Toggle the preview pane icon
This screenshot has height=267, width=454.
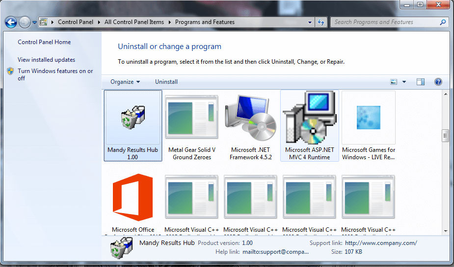point(421,82)
